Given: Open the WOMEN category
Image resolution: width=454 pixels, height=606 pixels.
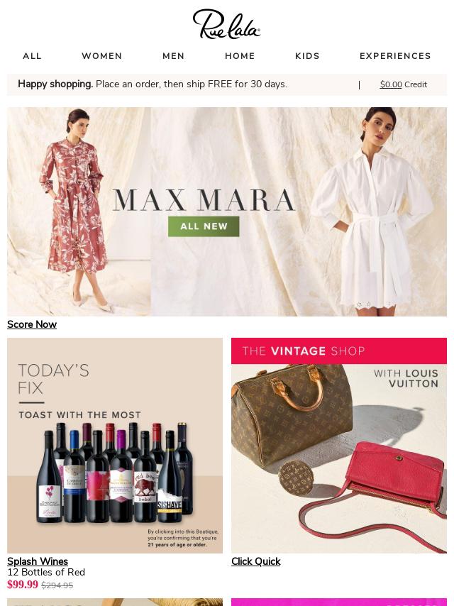Looking at the screenshot, I should point(102,56).
